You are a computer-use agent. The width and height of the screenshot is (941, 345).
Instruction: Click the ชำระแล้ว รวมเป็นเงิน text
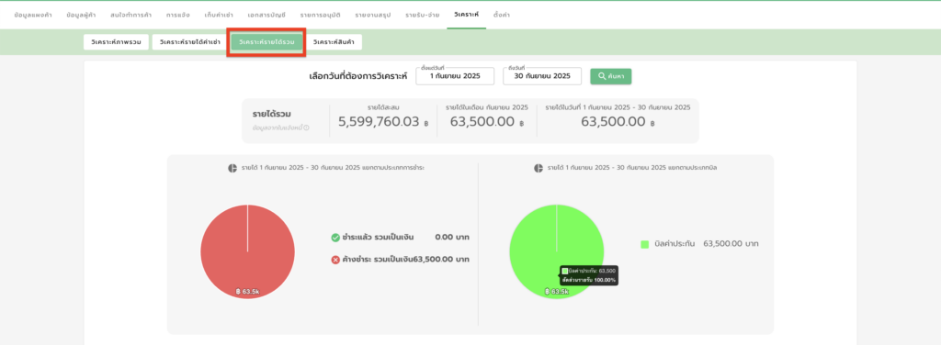[x=378, y=238]
